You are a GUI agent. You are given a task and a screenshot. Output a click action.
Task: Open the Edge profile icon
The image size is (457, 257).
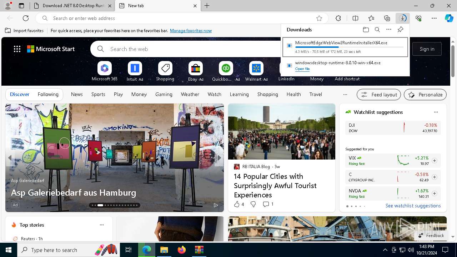pyautogui.click(x=8, y=6)
